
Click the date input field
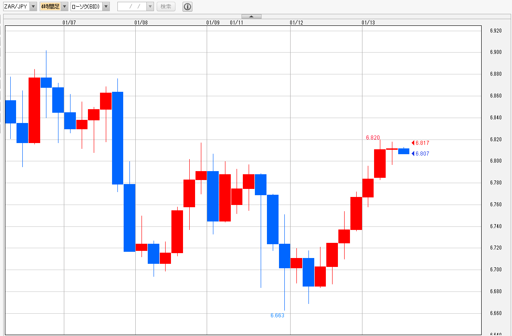pyautogui.click(x=132, y=7)
